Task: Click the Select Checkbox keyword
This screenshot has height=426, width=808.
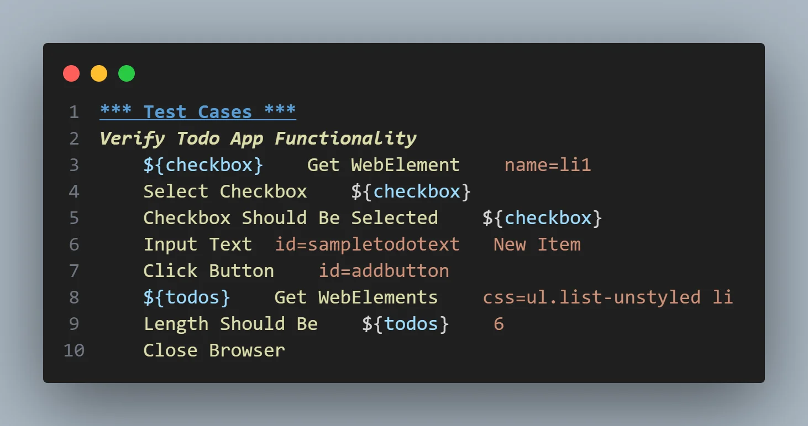Action: click(225, 191)
